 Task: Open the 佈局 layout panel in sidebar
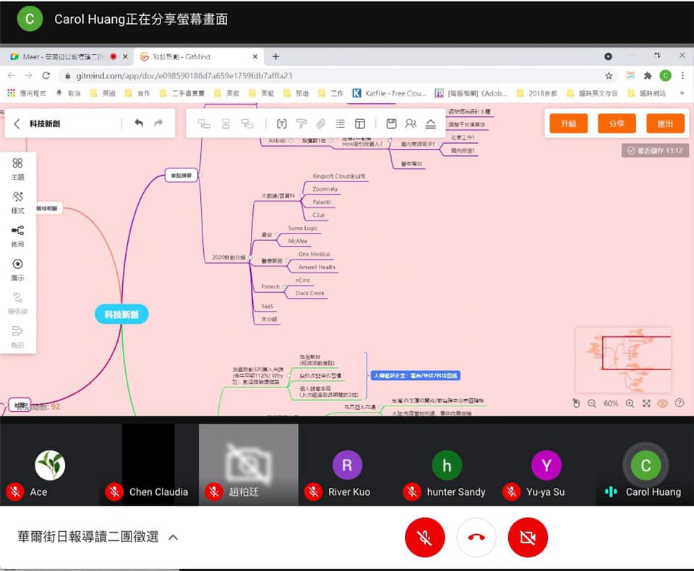tap(17, 236)
